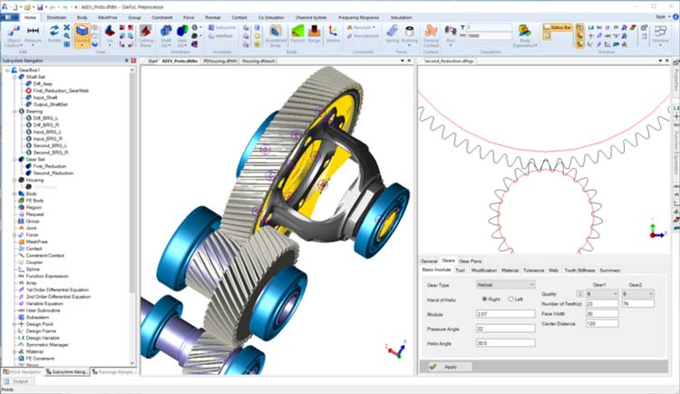Select Input_BRG_L in the tree
Image resolution: width=680 pixels, height=394 pixels.
[x=47, y=132]
